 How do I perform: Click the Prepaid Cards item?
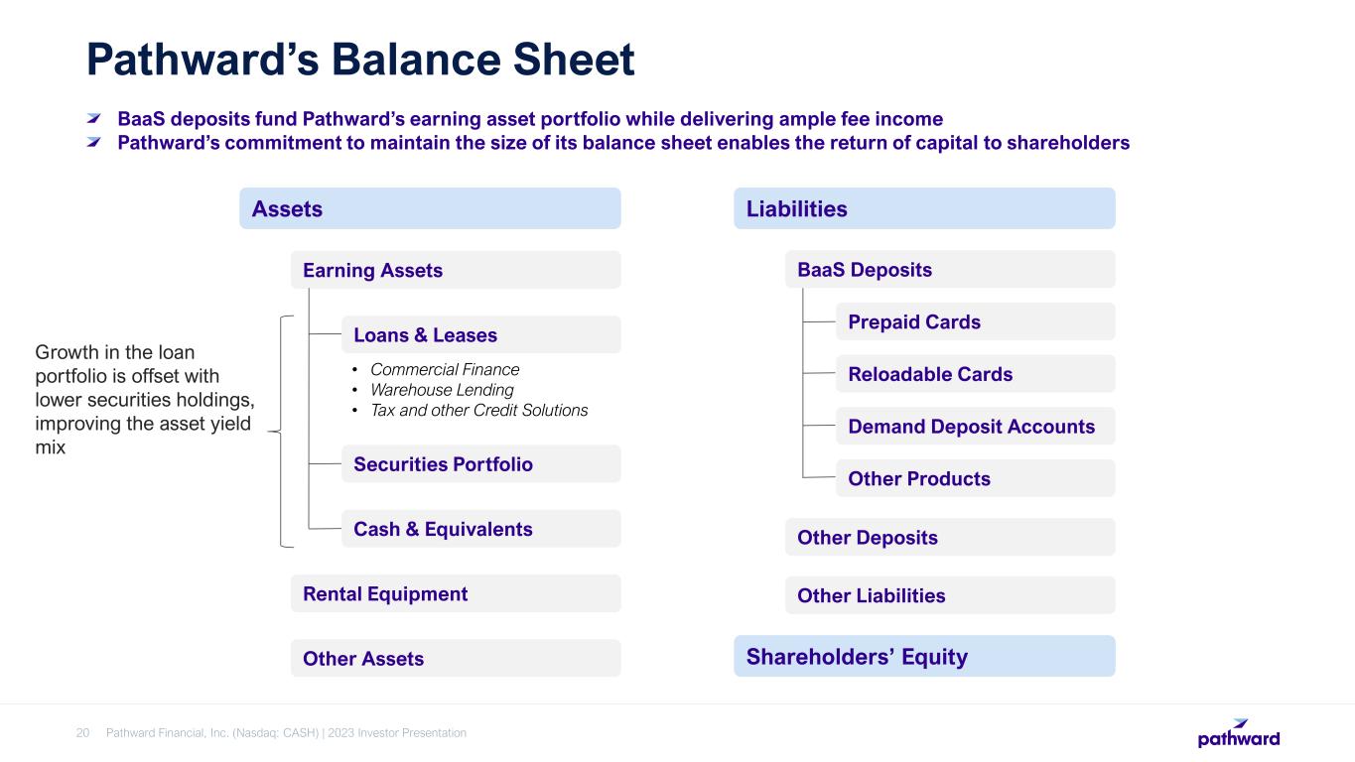[975, 321]
